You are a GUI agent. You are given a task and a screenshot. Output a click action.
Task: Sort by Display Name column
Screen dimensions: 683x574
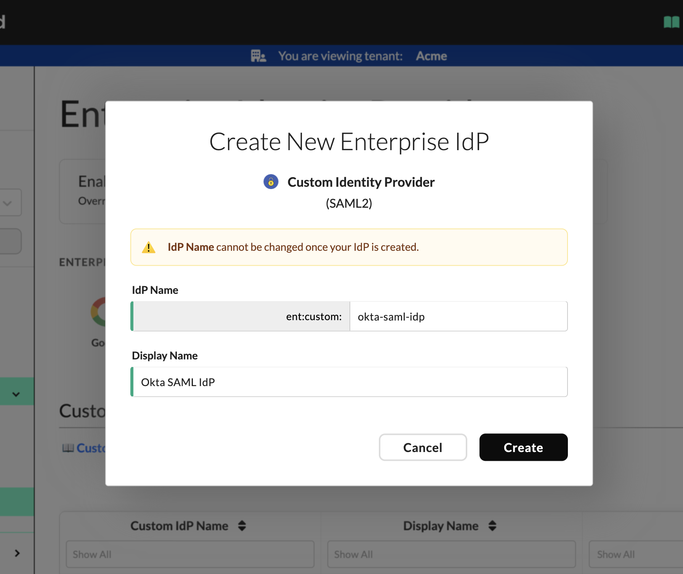click(x=492, y=526)
